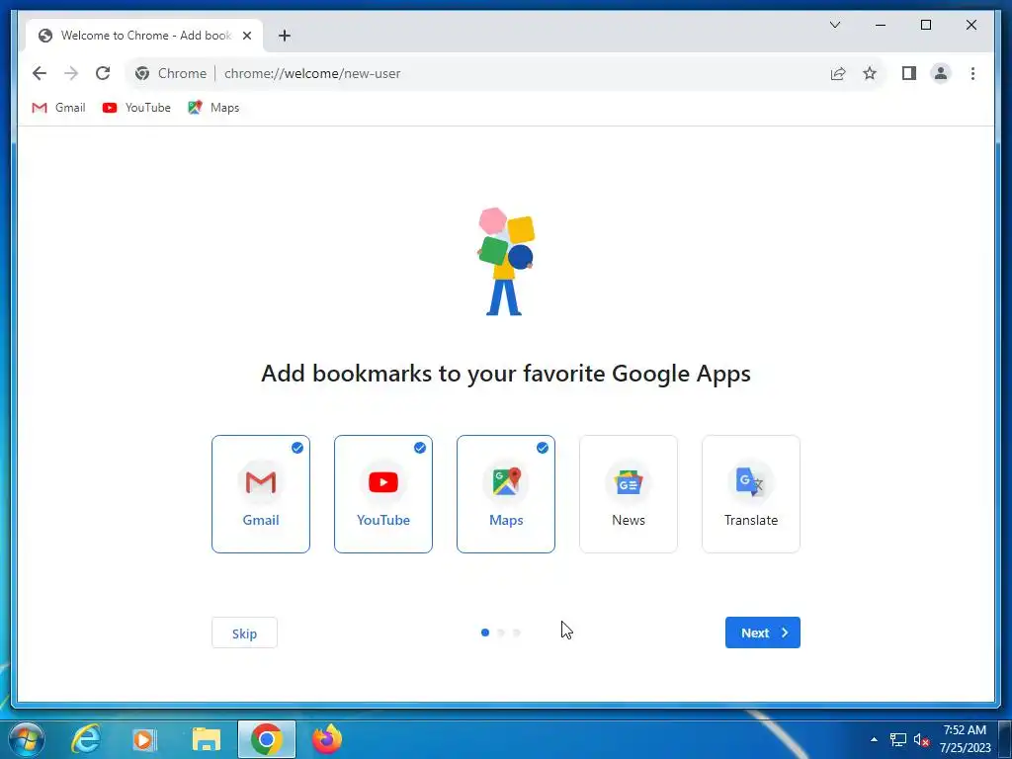Viewport: 1012px width, 759px height.
Task: Go back using the browser back arrow
Action: (x=40, y=73)
